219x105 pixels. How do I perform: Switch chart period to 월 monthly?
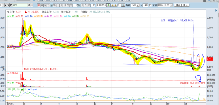click(x=45, y=5)
